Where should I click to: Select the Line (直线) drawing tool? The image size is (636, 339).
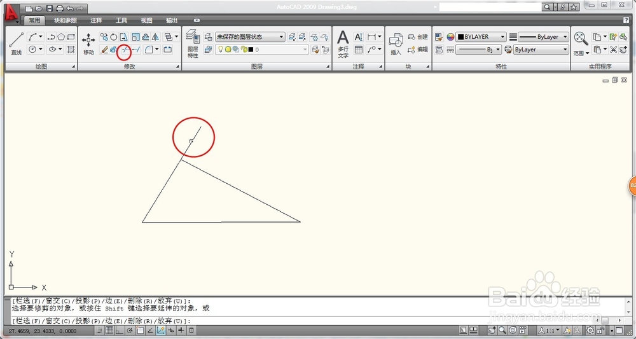(x=17, y=44)
